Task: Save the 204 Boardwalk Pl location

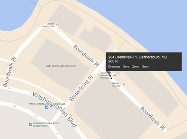Action: (126, 66)
